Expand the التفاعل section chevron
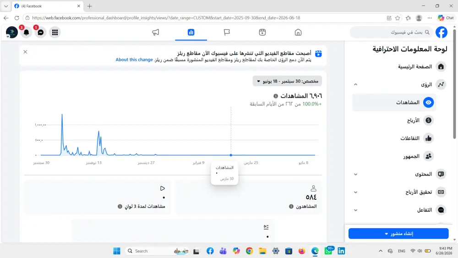This screenshot has height=258, width=458. [x=355, y=210]
